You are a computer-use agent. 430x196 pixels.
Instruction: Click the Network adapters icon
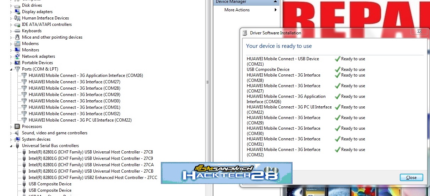tap(17, 56)
